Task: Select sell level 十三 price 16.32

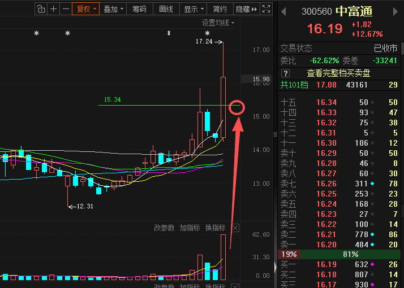Action: tap(326, 123)
